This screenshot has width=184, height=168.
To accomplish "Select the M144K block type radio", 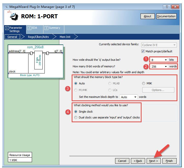I will (76, 90).
